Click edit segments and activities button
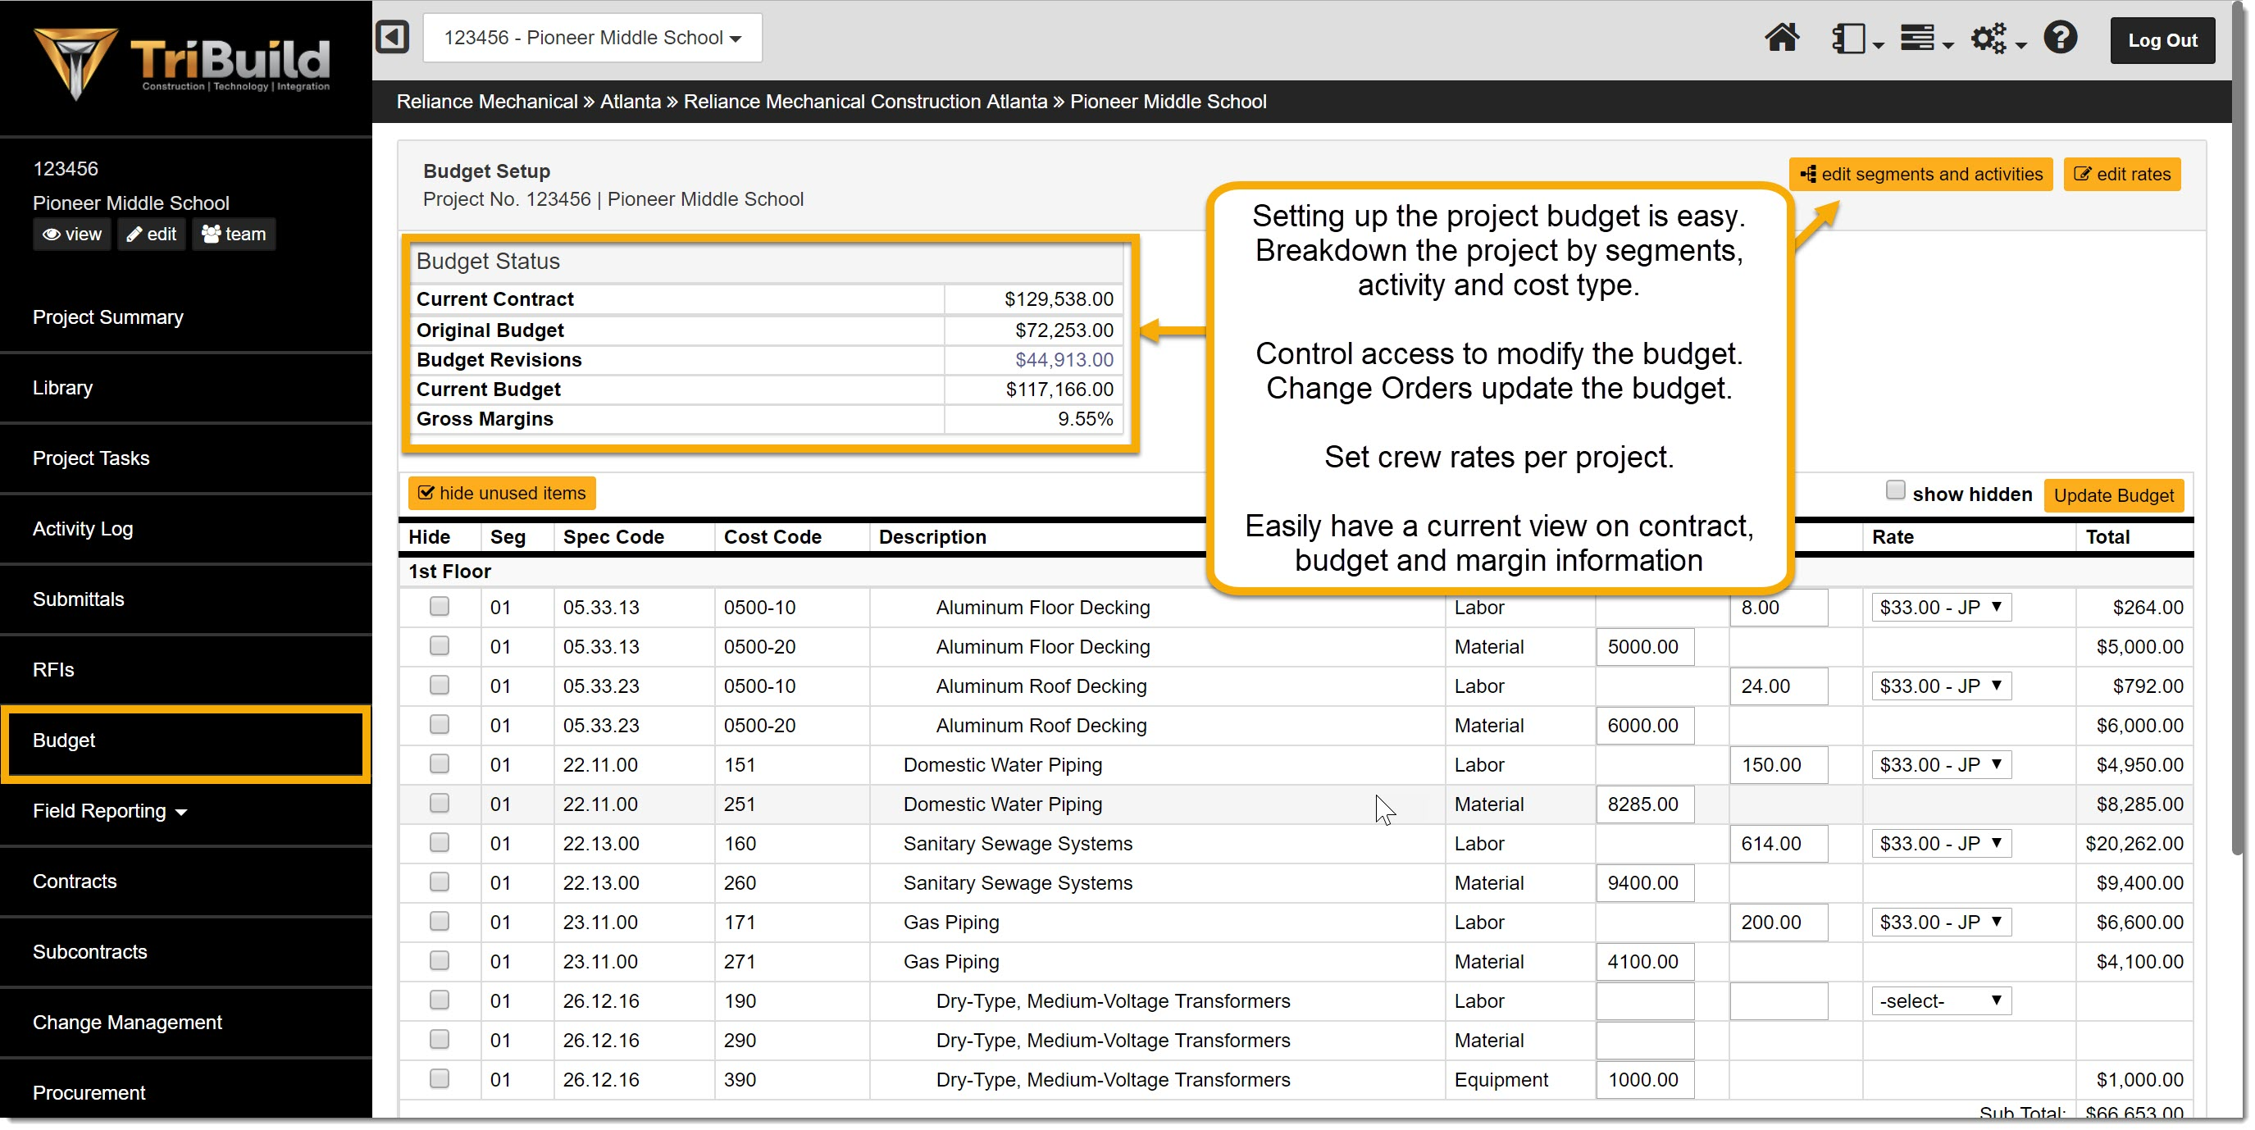The height and width of the screenshot is (1130, 2255). pyautogui.click(x=1920, y=174)
